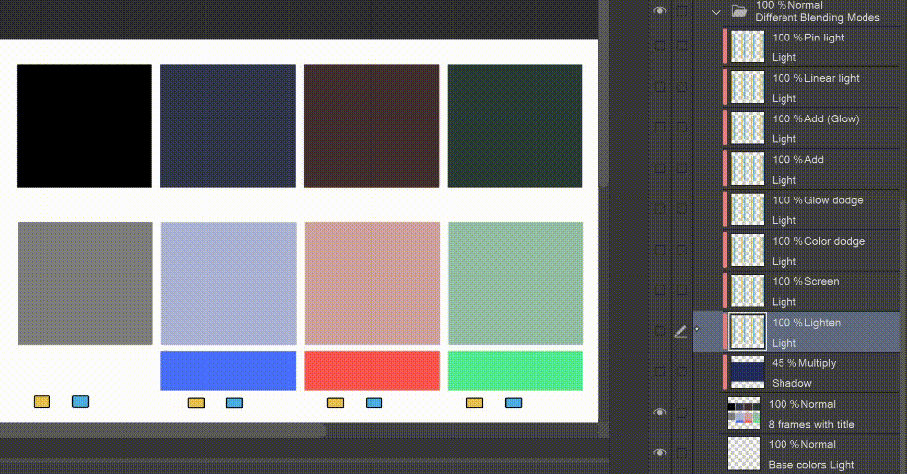This screenshot has width=907, height=474.
Task: Select the Add (Glow) layer thumbnail
Action: point(747,127)
